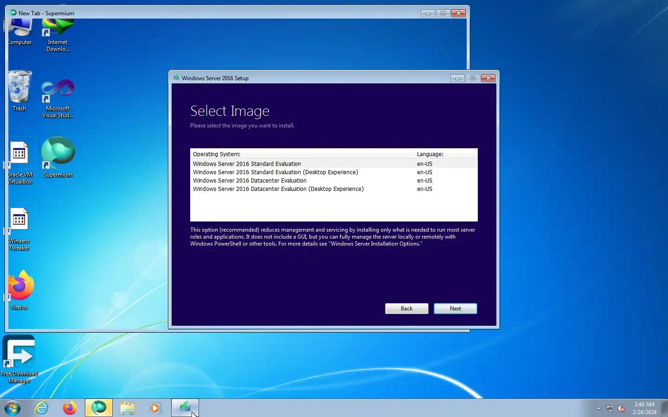Show hidden tray icons arrow

[598, 408]
